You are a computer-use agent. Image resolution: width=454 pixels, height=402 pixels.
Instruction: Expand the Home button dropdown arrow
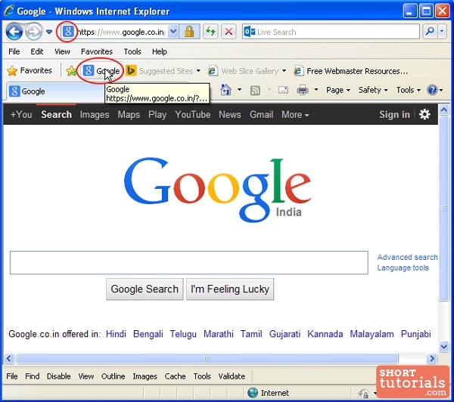click(239, 90)
